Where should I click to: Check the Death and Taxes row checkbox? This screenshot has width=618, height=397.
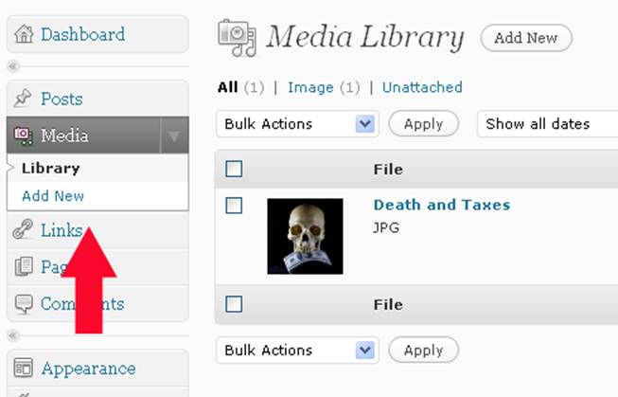(234, 206)
